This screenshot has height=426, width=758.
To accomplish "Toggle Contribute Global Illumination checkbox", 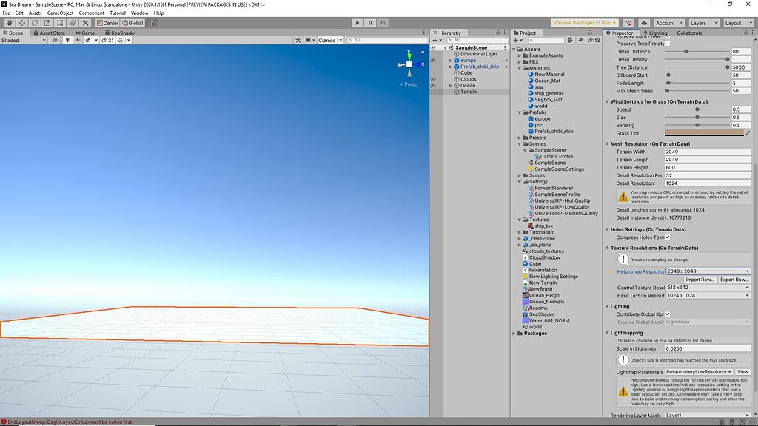I will point(667,314).
